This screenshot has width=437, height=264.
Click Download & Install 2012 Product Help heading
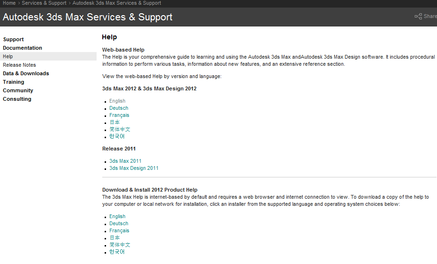click(150, 190)
